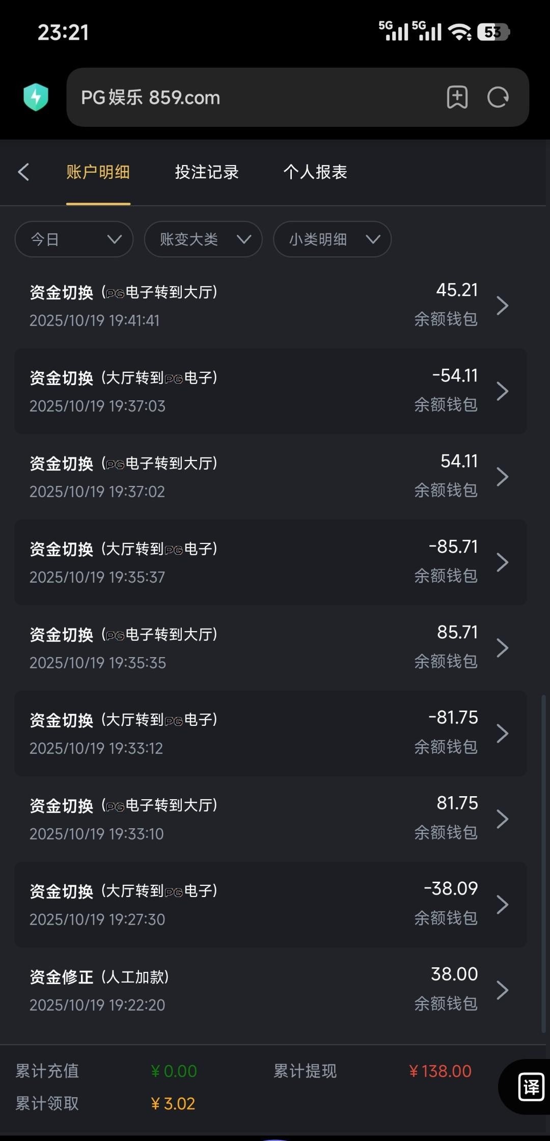Open details arrow for 38.00 manual credit
This screenshot has width=550, height=1141.
pos(502,990)
